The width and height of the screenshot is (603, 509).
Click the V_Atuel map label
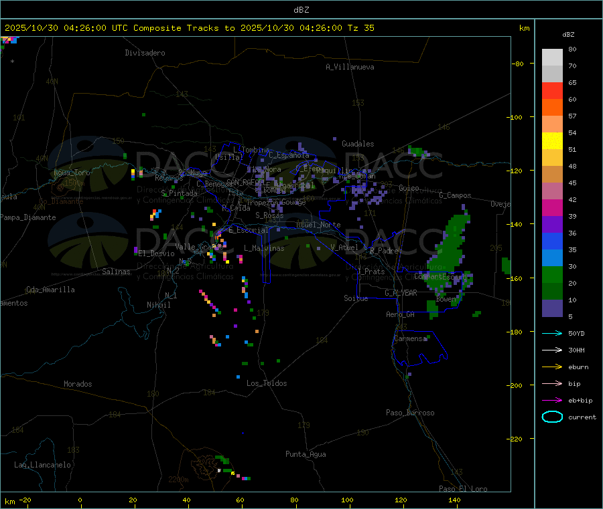click(344, 247)
